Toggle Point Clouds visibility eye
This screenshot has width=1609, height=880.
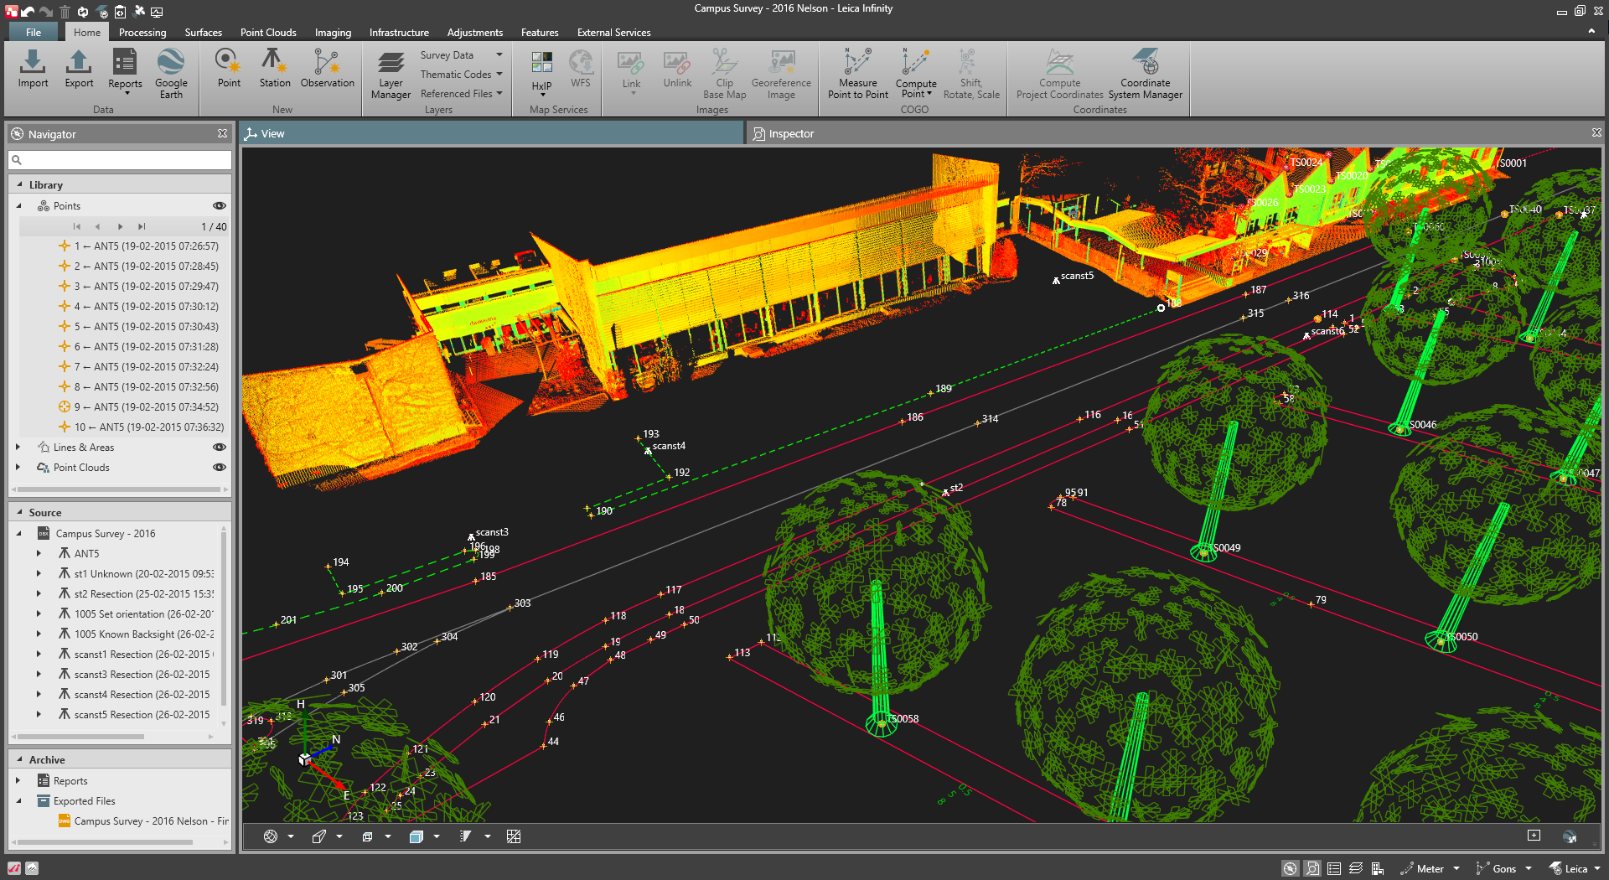[x=220, y=467]
